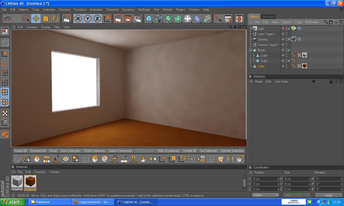344x206 pixels.
Task: Toggle the Y axis lock icon
Action: tap(88, 19)
